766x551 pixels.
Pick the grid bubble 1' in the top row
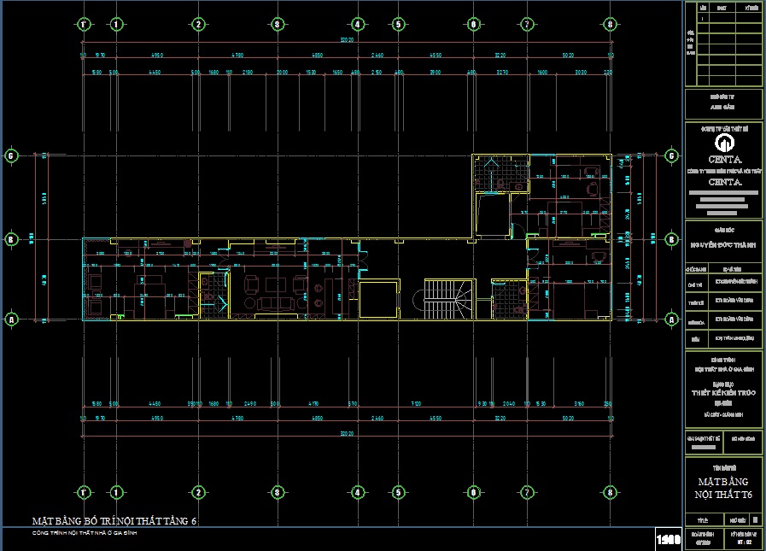click(84, 24)
